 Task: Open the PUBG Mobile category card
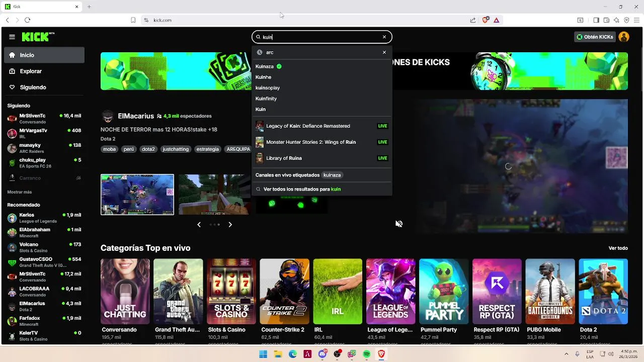(550, 292)
